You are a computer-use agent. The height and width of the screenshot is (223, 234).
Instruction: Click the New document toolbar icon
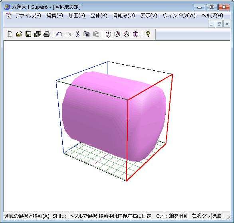point(10,34)
